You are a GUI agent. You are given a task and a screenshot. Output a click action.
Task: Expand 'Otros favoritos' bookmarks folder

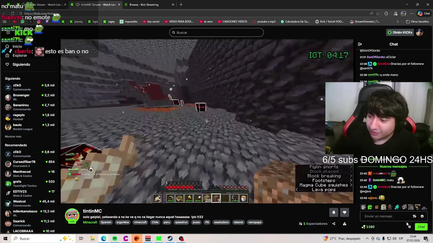[x=417, y=22]
